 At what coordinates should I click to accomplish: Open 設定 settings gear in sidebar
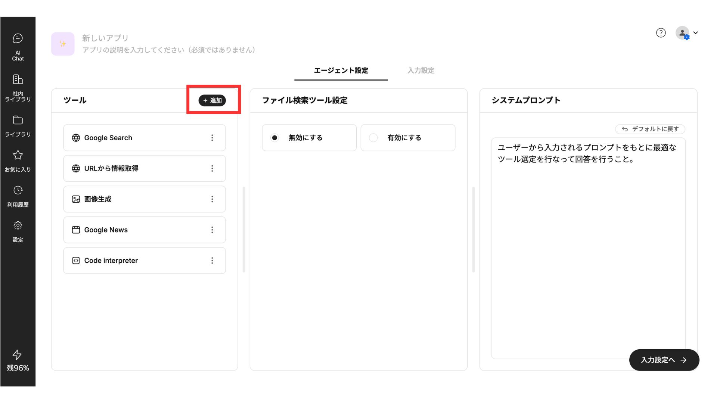point(18,225)
